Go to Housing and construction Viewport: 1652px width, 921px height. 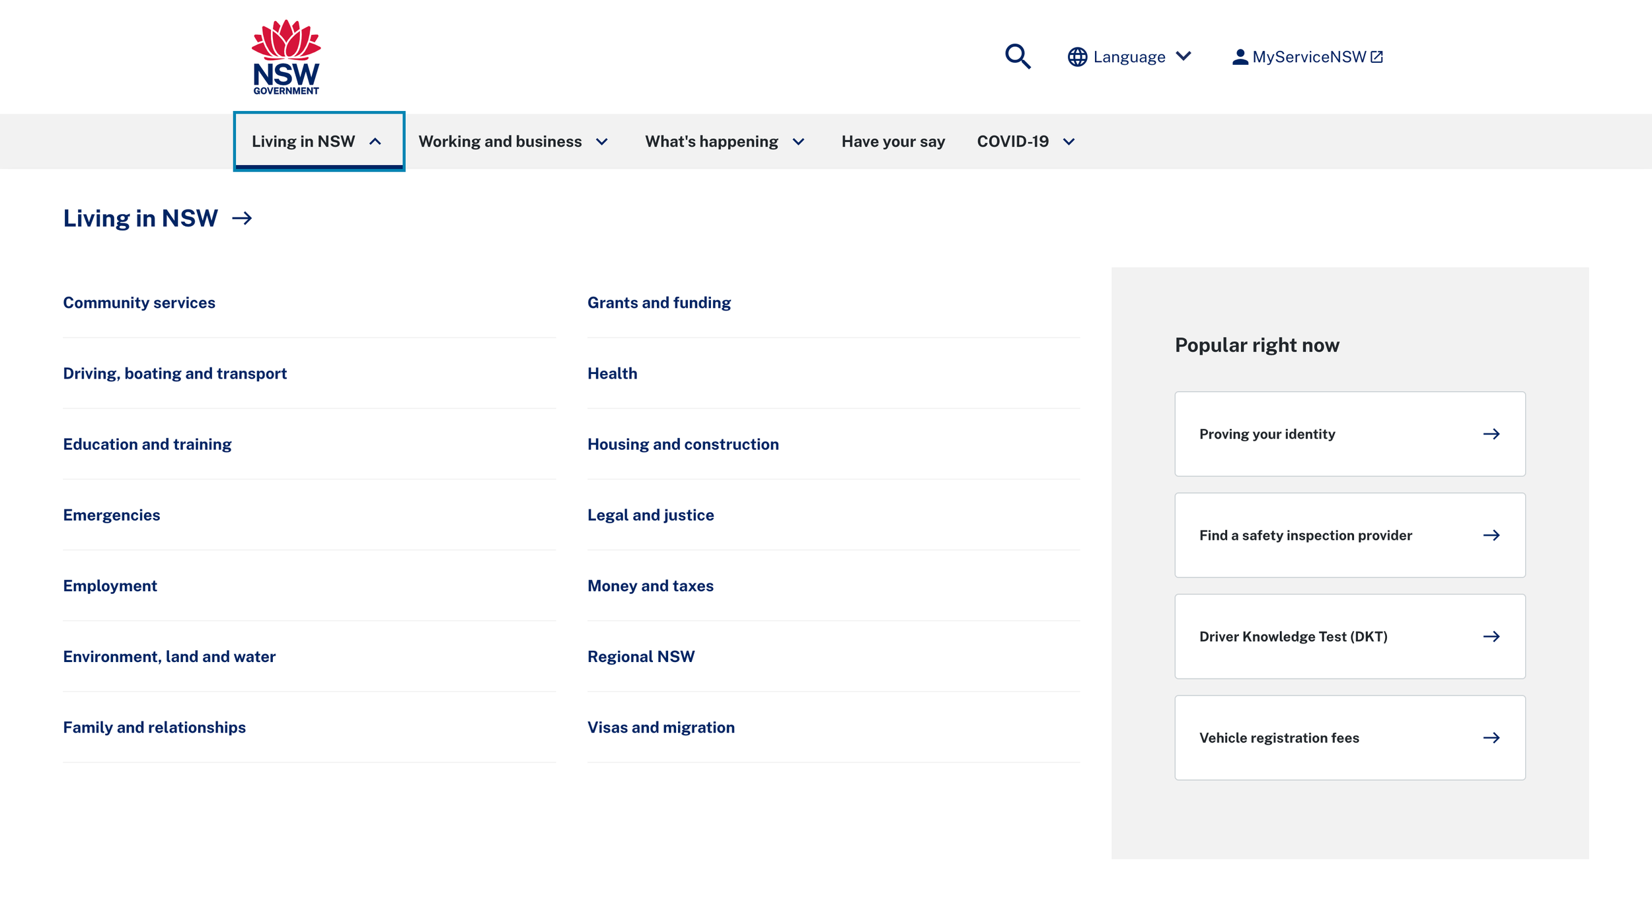point(683,444)
